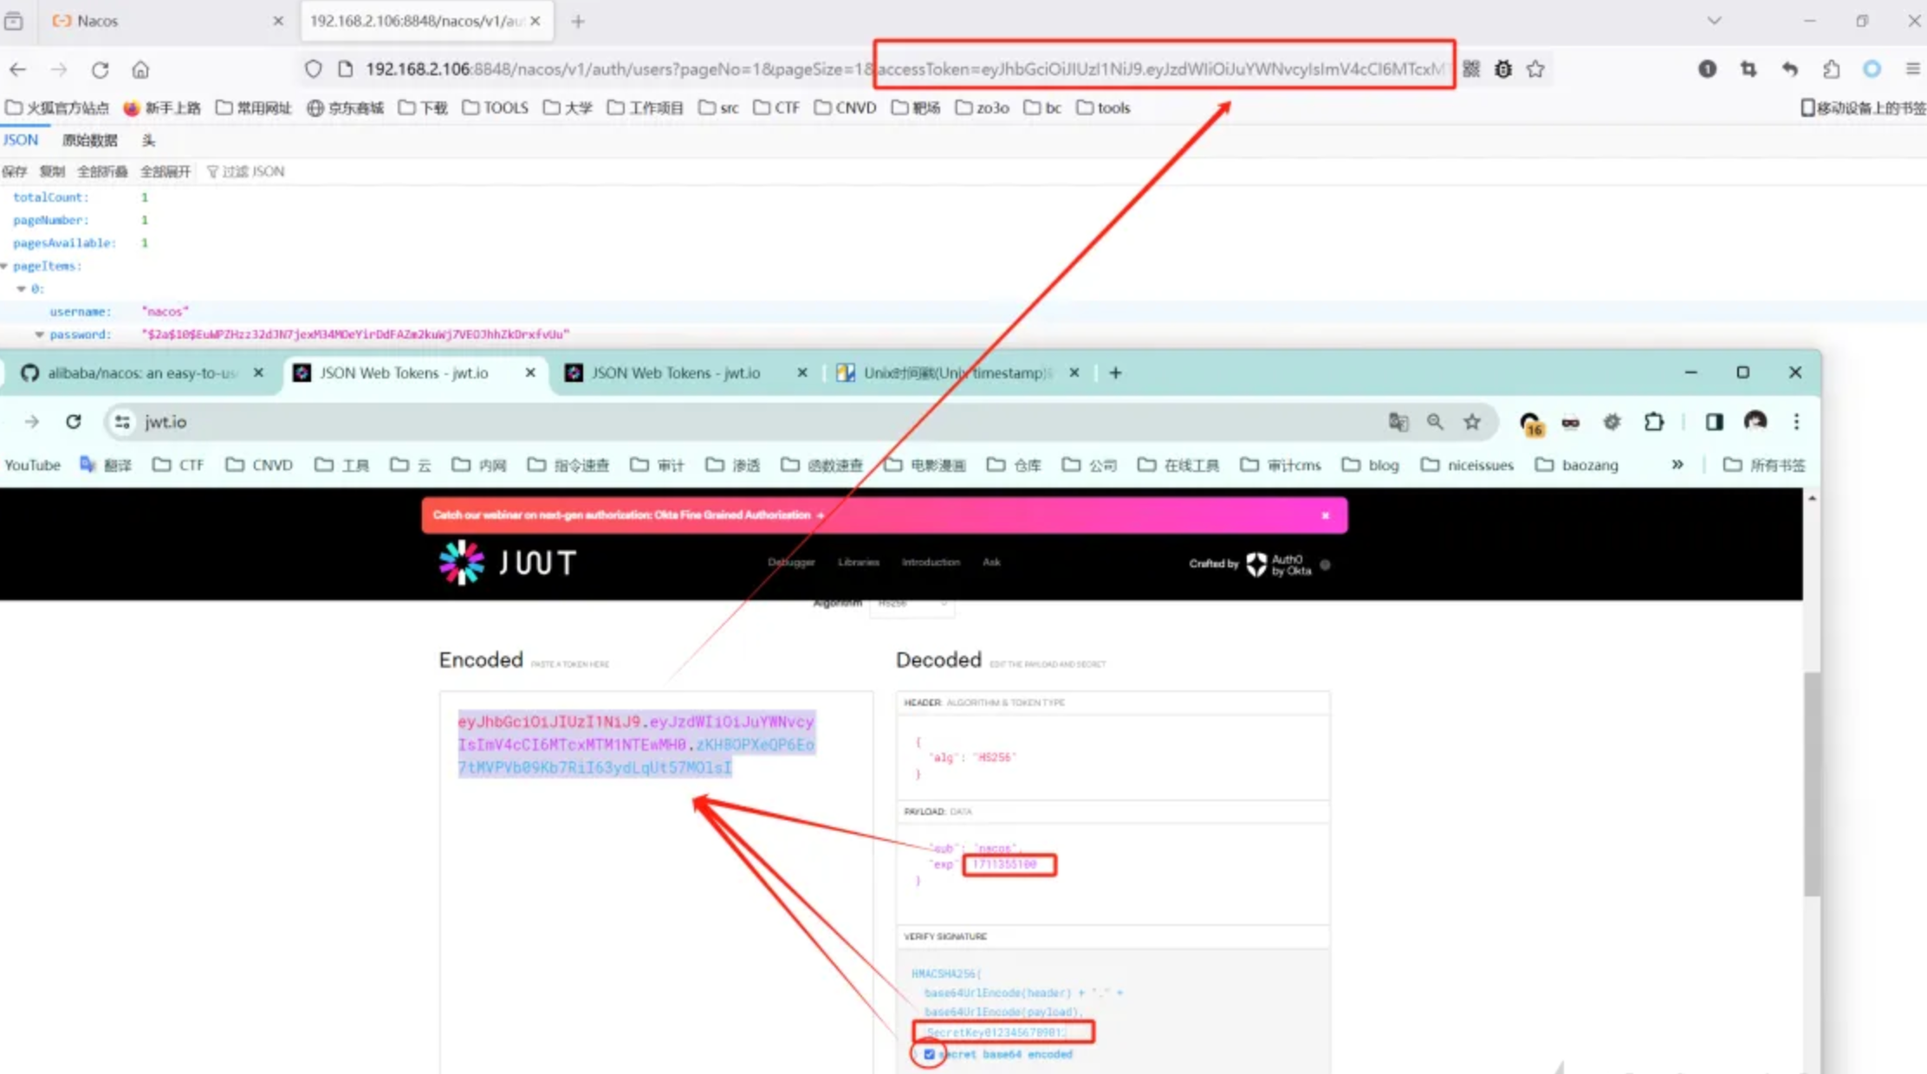Go to Firefox home page

click(140, 69)
